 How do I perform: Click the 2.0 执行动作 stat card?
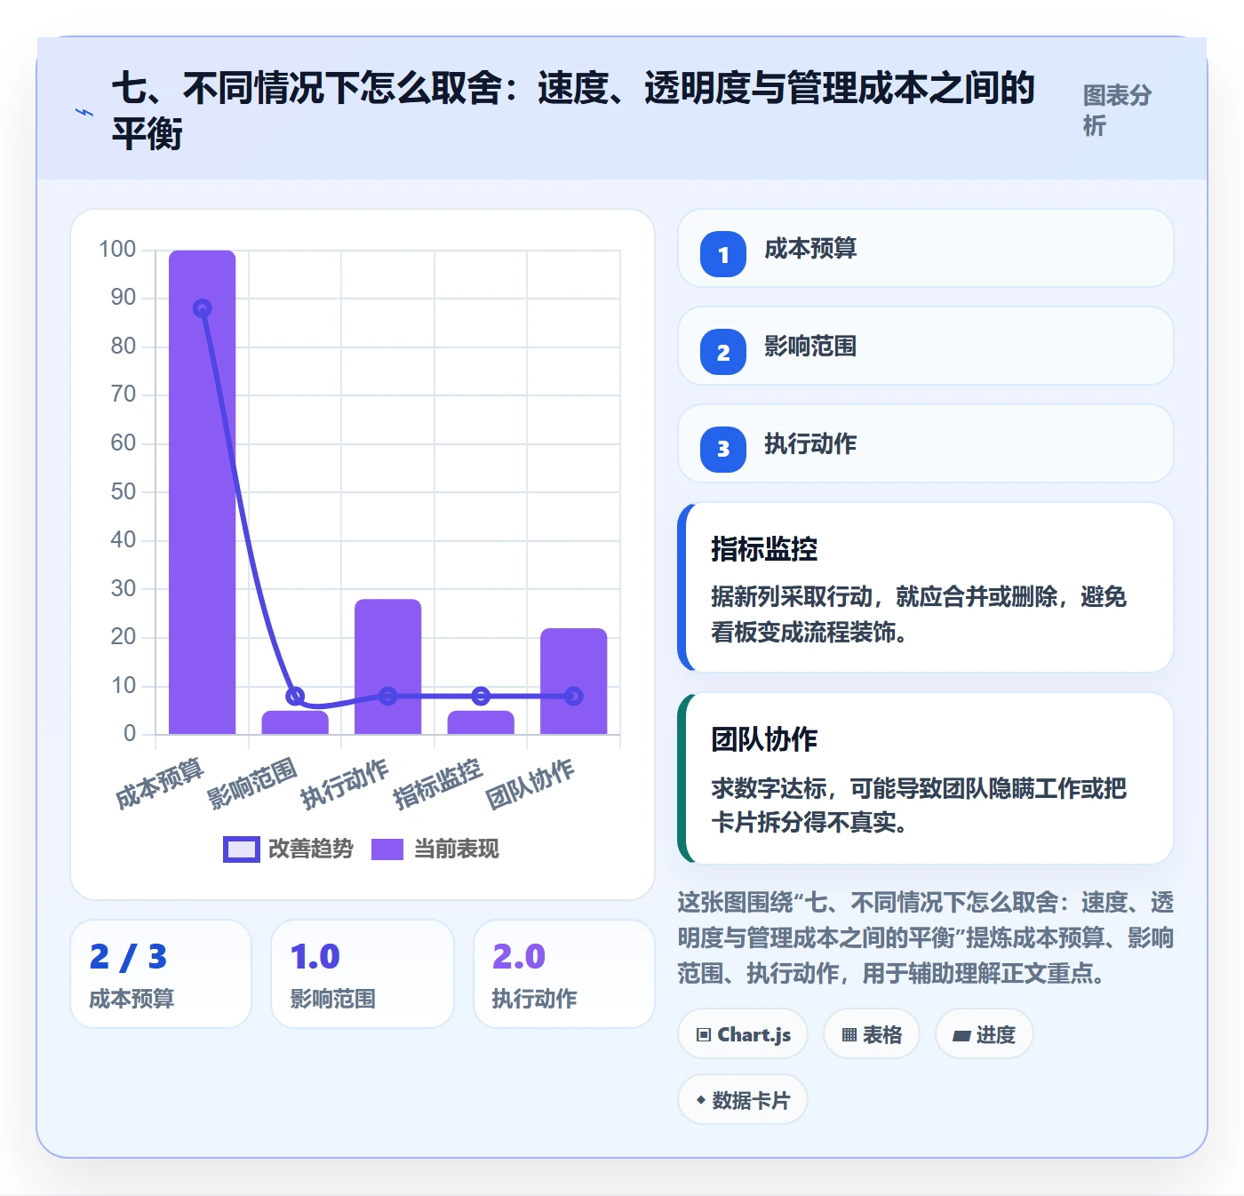tap(564, 974)
